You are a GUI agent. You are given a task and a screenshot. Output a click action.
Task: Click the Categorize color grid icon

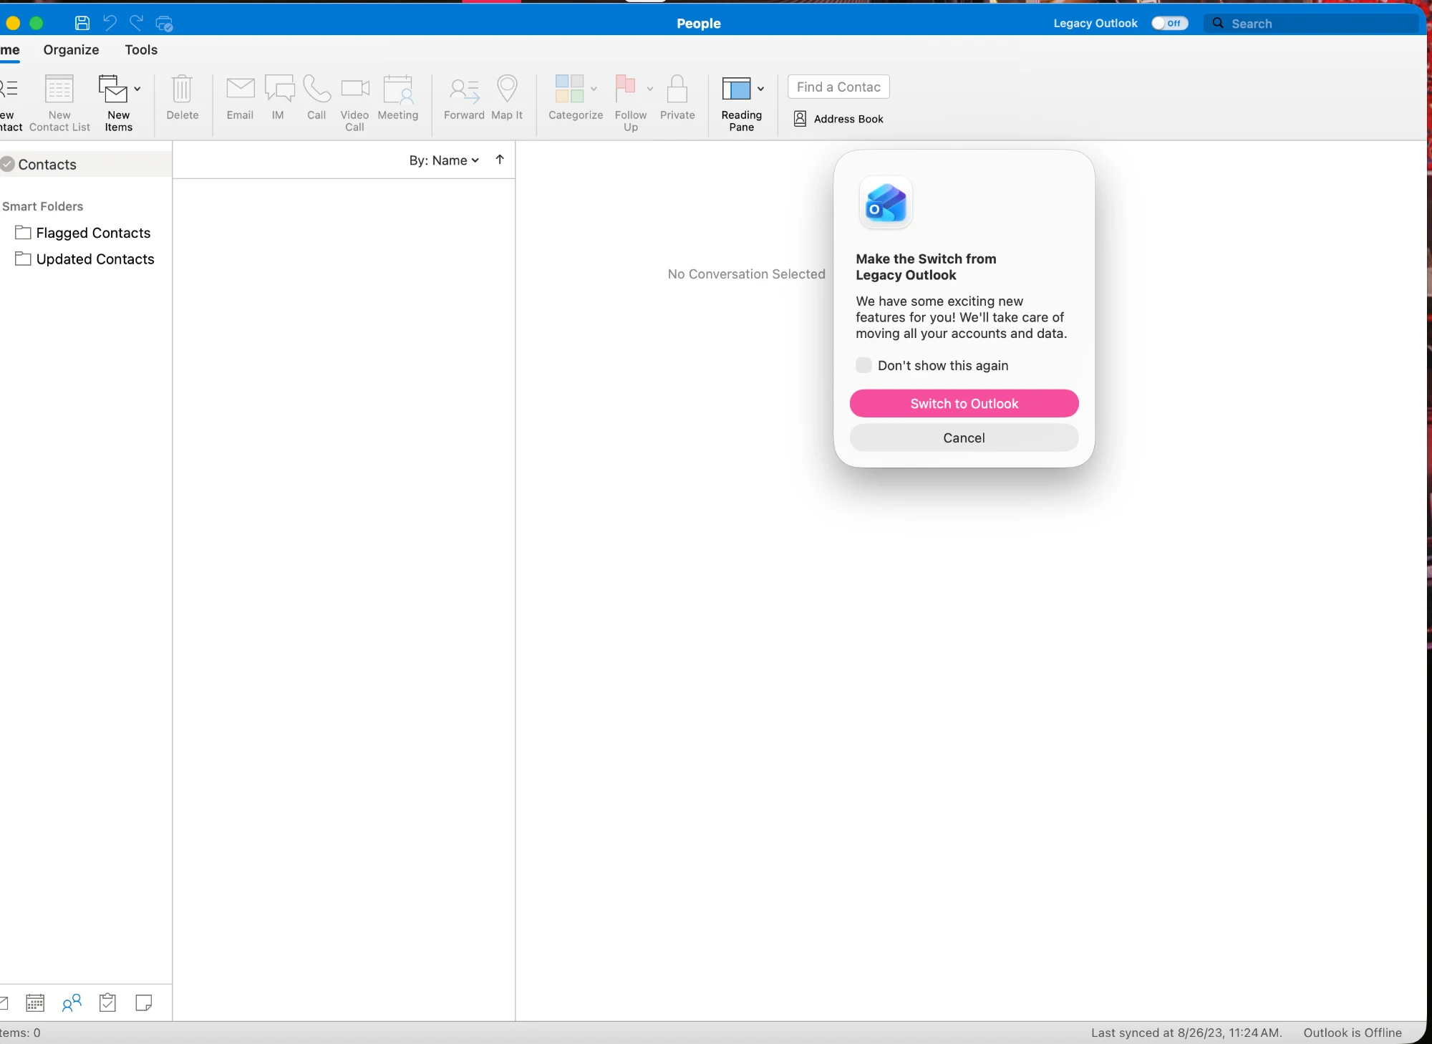(570, 89)
